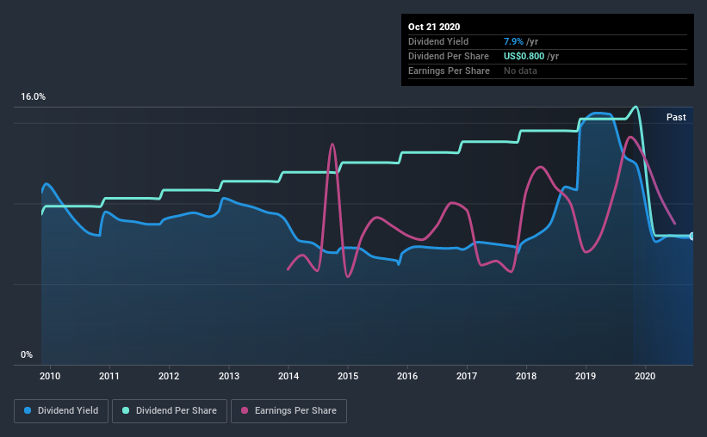The image size is (707, 437).
Task: Click the pink Earnings Per Share legend dot
Action: pyautogui.click(x=245, y=410)
